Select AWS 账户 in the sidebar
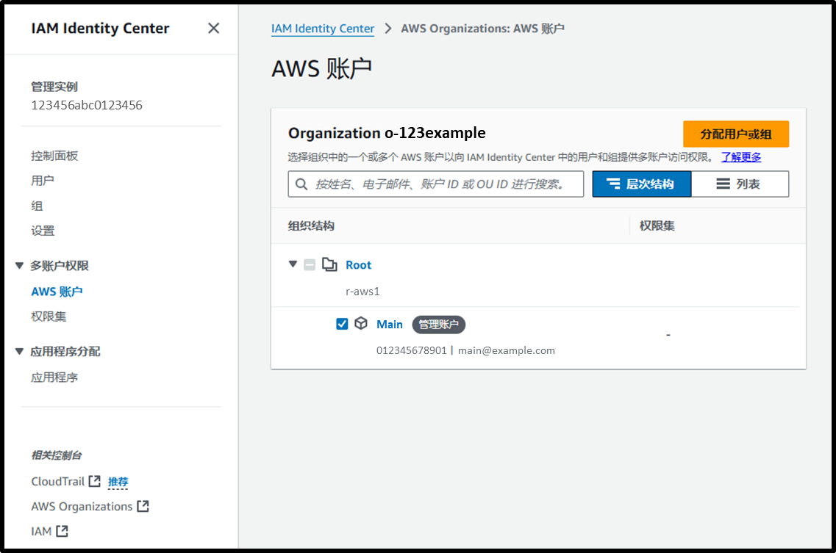The height and width of the screenshot is (553, 836). [x=57, y=292]
